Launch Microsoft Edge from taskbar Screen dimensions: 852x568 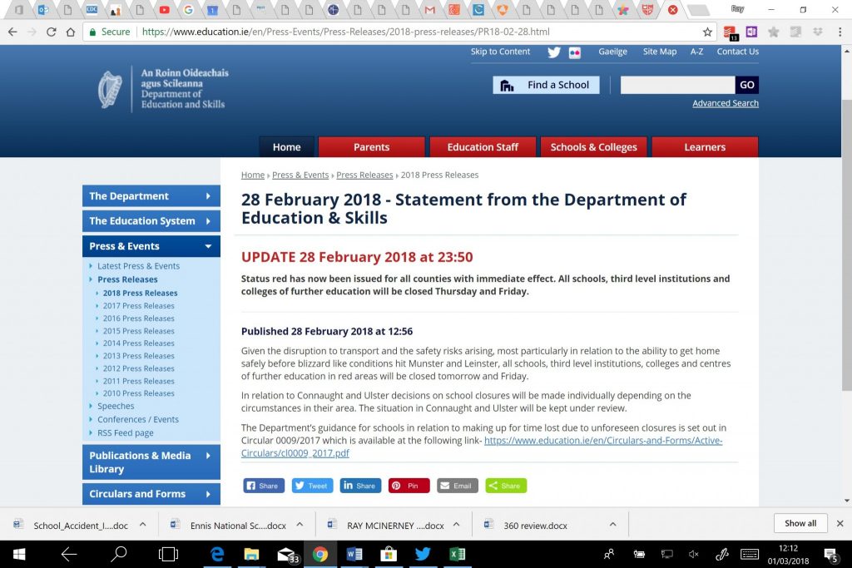coord(217,554)
